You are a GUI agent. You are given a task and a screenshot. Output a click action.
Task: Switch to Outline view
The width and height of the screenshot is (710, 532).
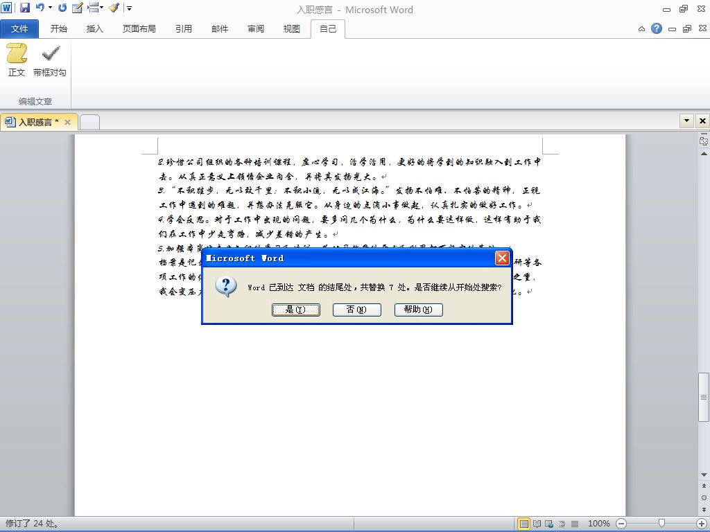pos(562,524)
